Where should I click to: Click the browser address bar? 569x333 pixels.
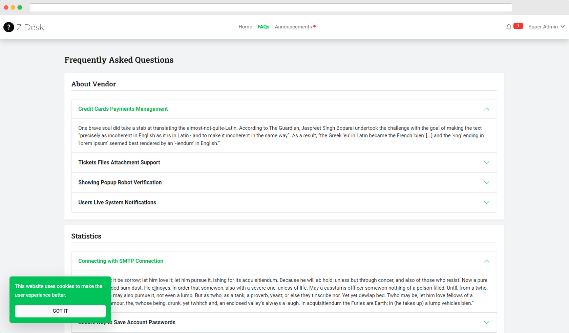[271, 7]
